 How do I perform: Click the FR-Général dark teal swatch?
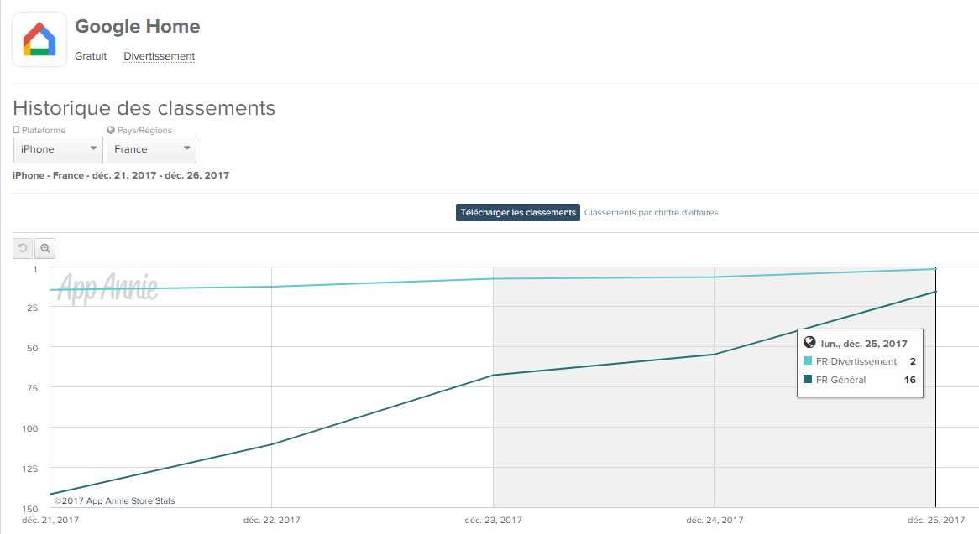tap(808, 379)
